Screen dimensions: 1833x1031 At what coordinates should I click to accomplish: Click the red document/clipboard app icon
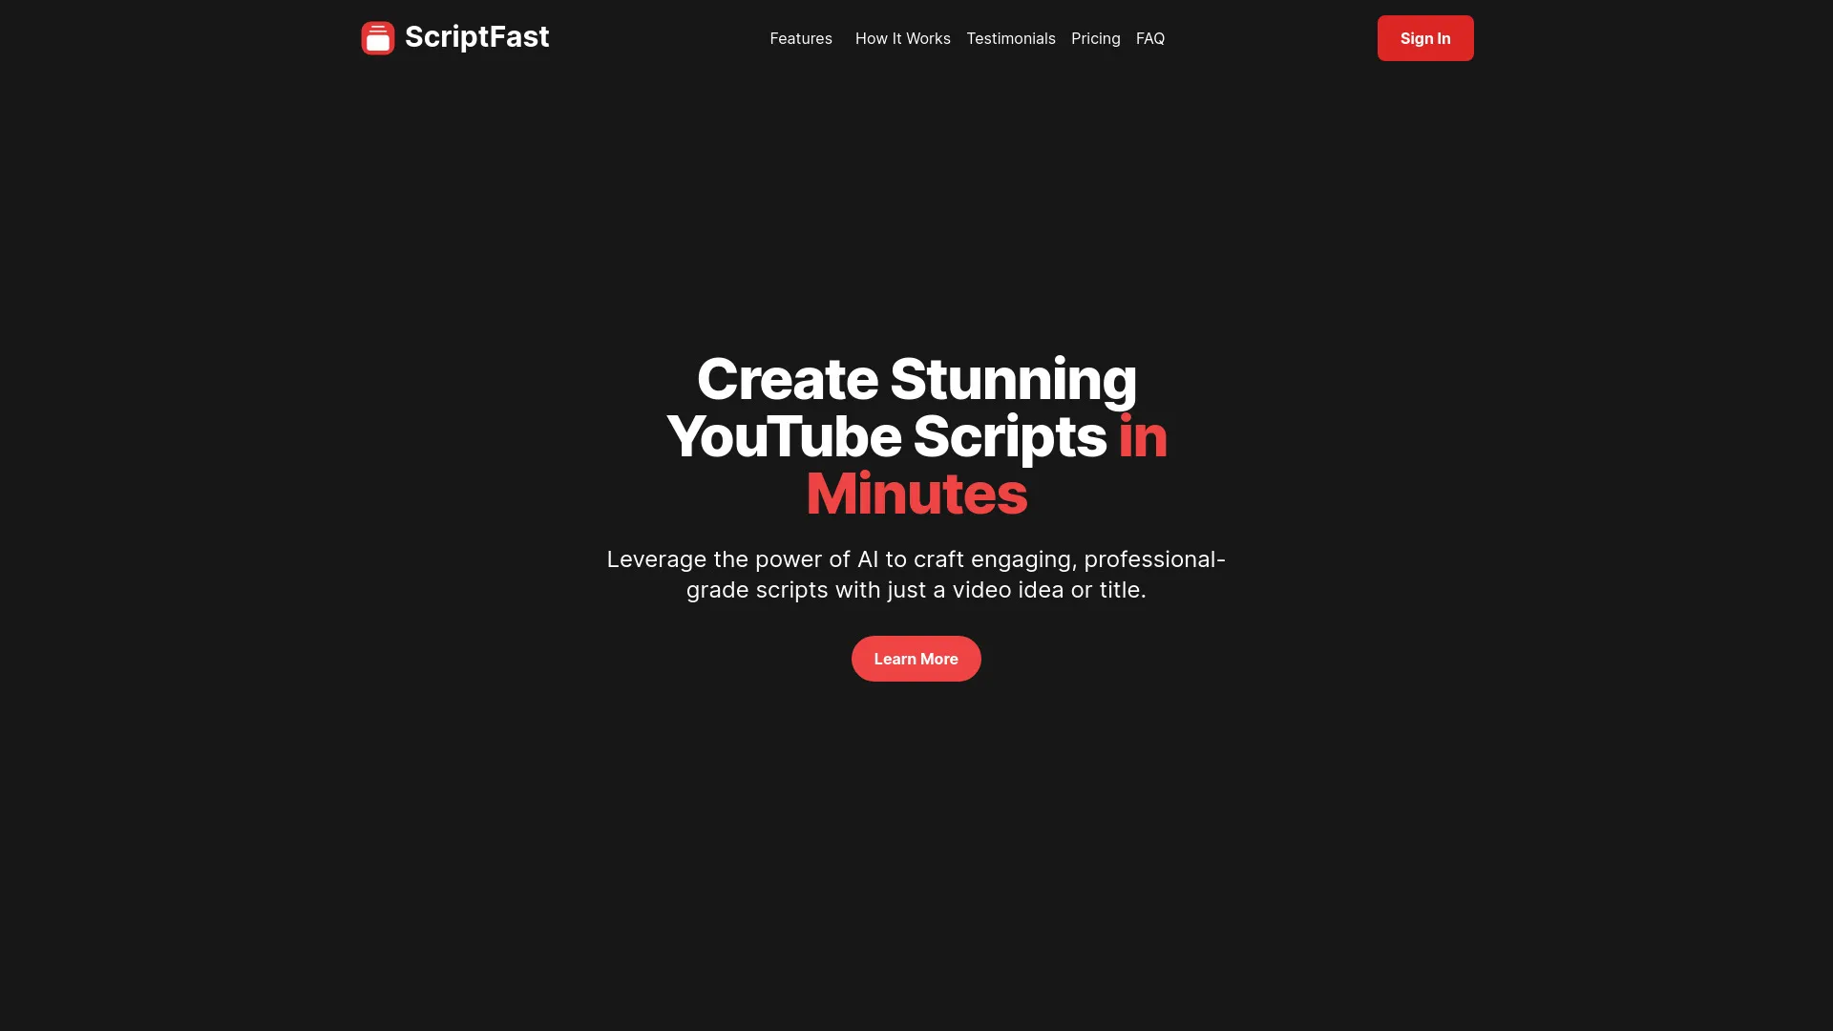point(378,38)
